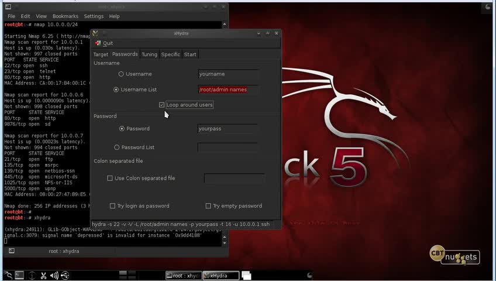The height and width of the screenshot is (281, 496).
Task: Switch to the Passwords tab
Action: click(125, 54)
